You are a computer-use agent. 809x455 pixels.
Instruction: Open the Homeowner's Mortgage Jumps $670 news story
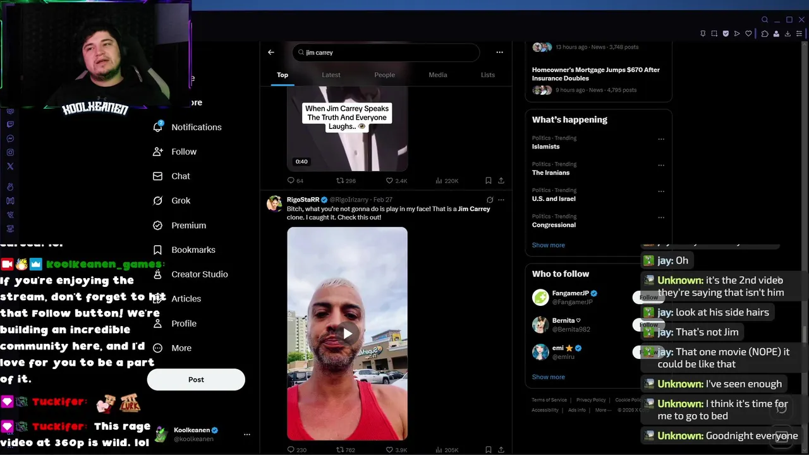(596, 74)
